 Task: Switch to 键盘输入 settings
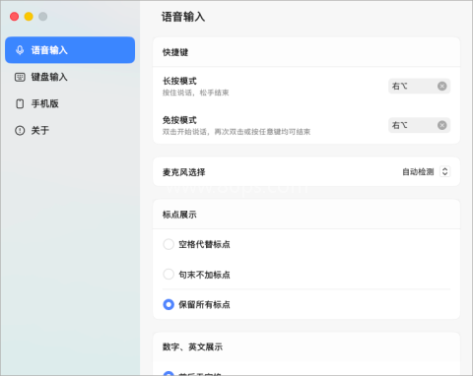pos(70,77)
